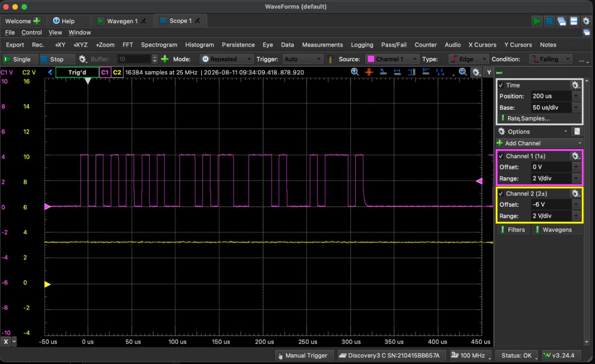Click the C2 channel indicator

117,72
